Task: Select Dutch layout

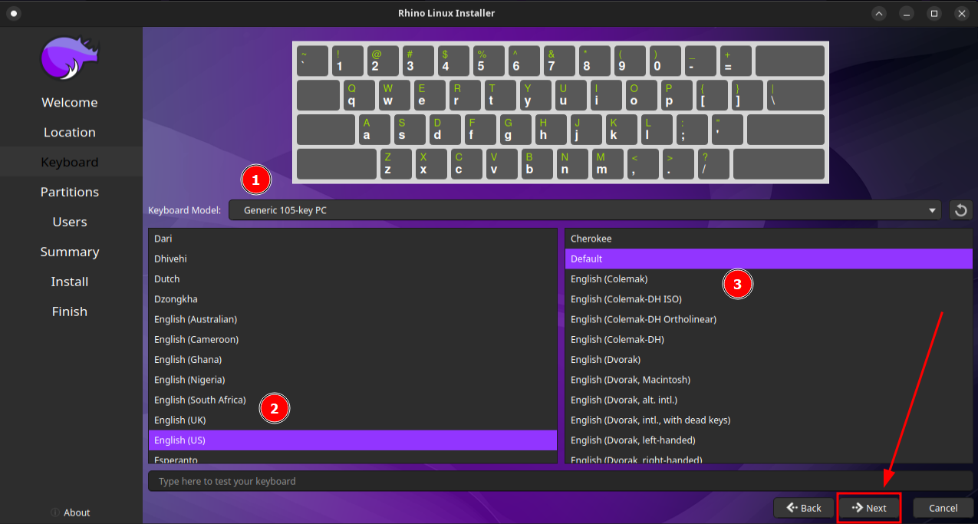Action: pyautogui.click(x=353, y=278)
